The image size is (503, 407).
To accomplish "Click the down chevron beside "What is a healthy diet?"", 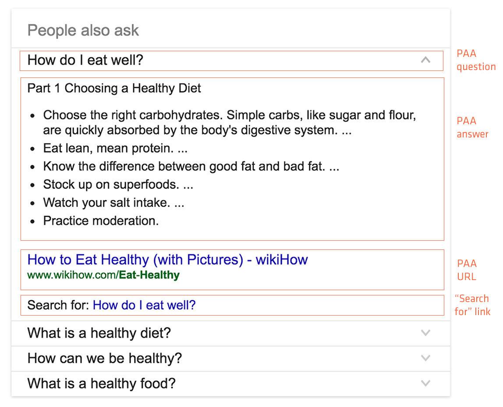I will [425, 333].
